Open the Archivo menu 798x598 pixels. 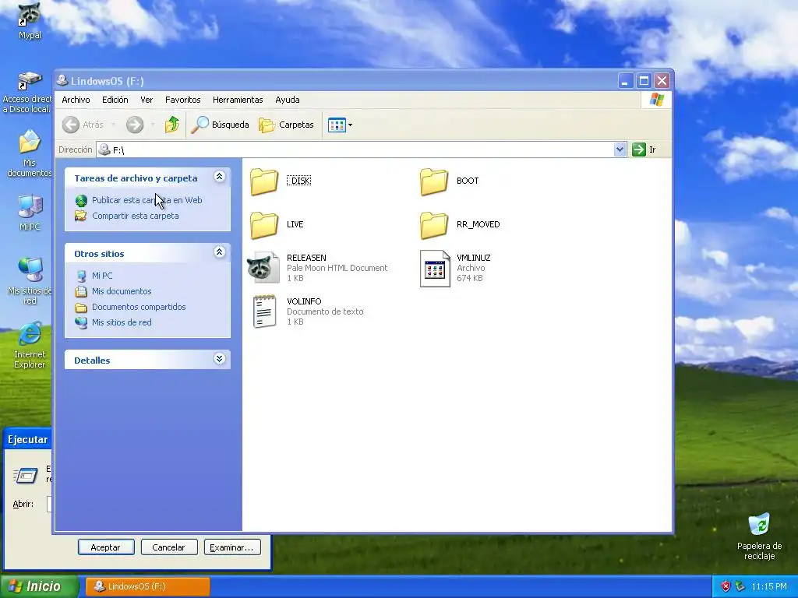tap(76, 100)
